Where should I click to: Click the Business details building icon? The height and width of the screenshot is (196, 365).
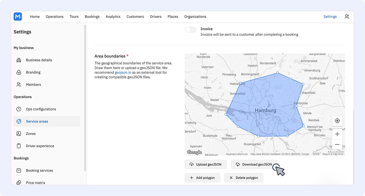tap(19, 60)
